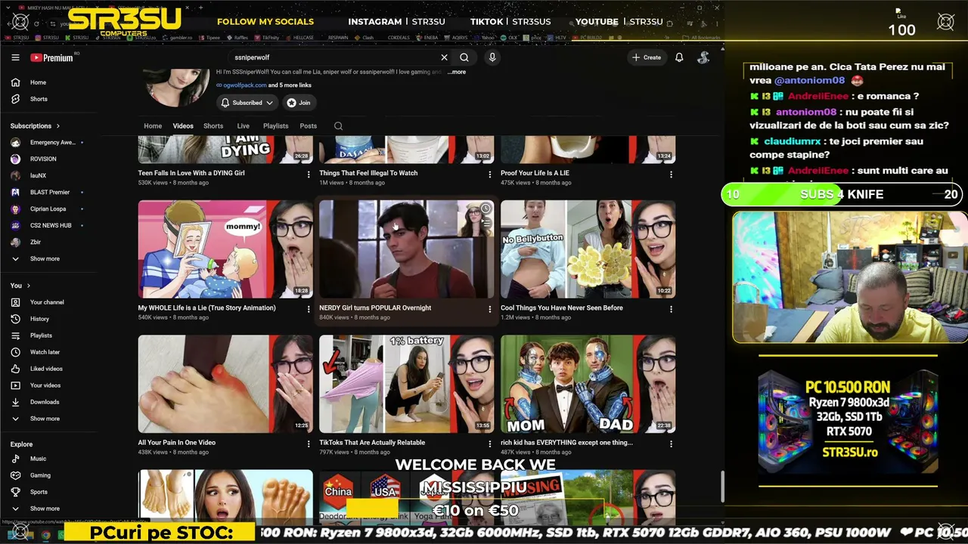The width and height of the screenshot is (968, 544).
Task: Click the Teen Falls In Love video title
Action: tap(191, 173)
